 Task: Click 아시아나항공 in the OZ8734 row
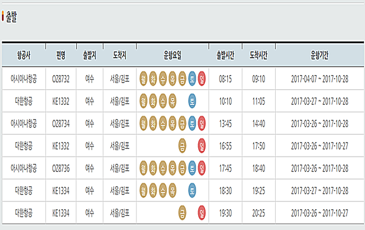[24, 124]
